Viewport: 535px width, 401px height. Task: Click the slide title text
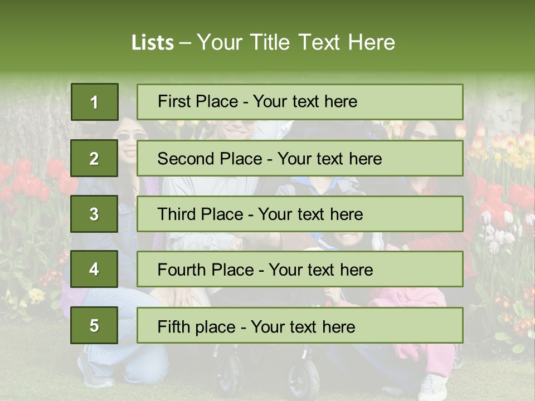[263, 42]
